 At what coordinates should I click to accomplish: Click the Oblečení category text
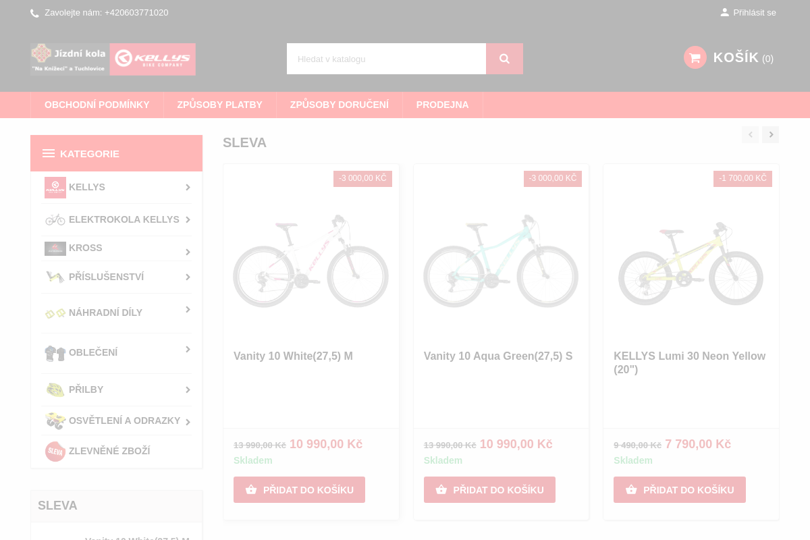coord(93,352)
